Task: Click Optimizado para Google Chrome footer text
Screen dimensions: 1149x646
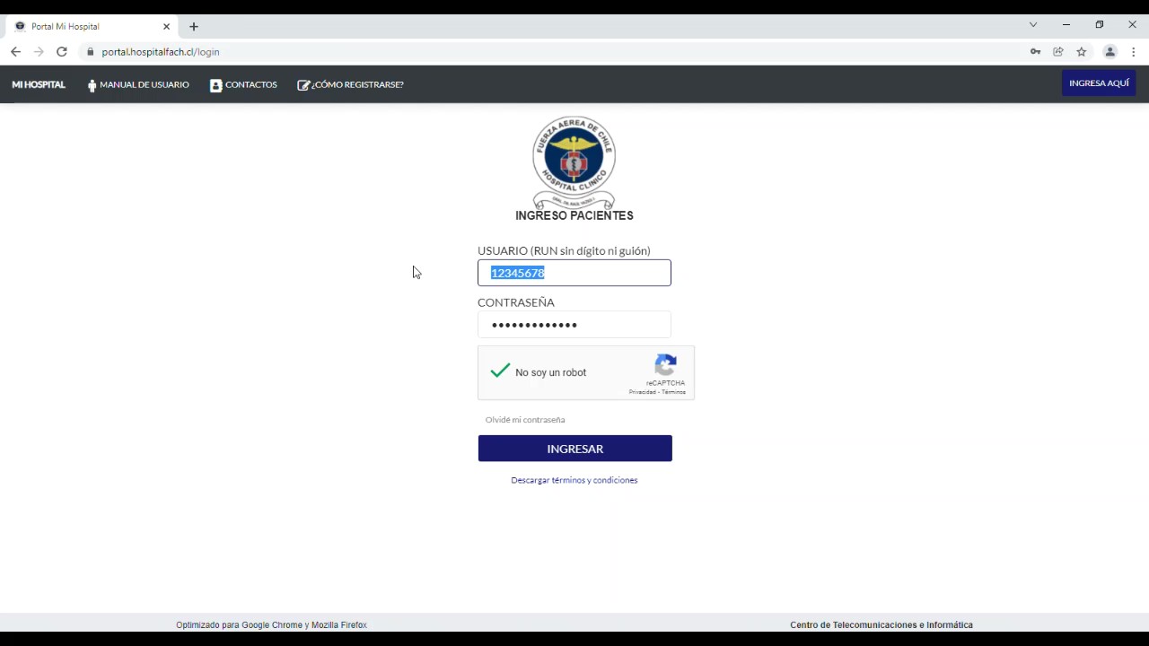Action: [271, 624]
